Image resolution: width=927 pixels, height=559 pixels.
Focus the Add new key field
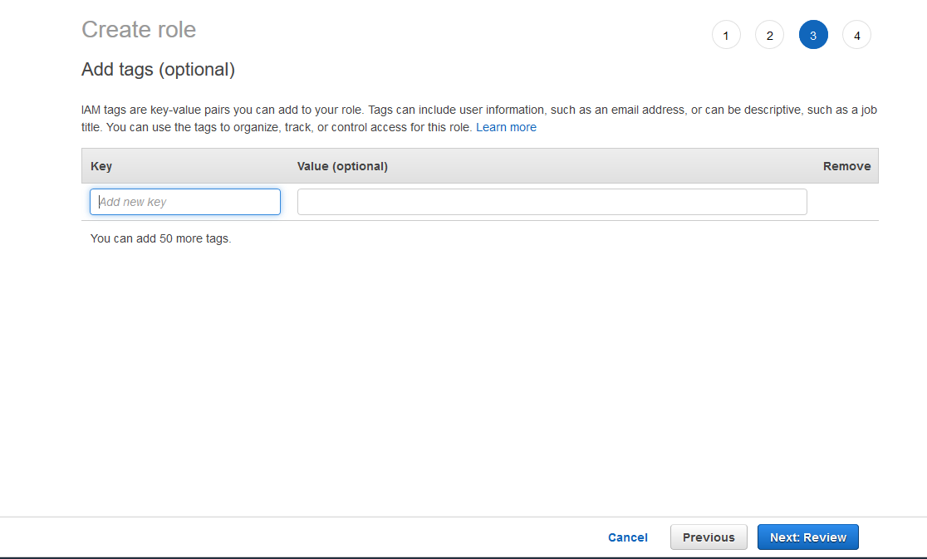point(185,202)
